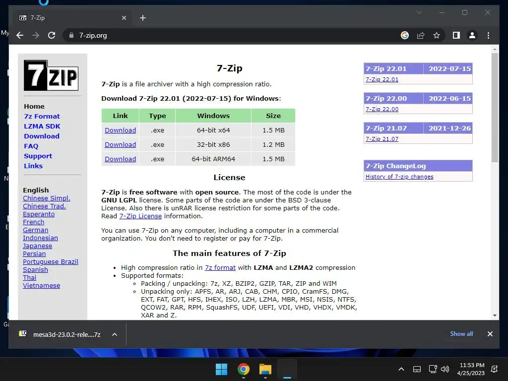
Task: Switch language to Spanish
Action: (x=35, y=269)
